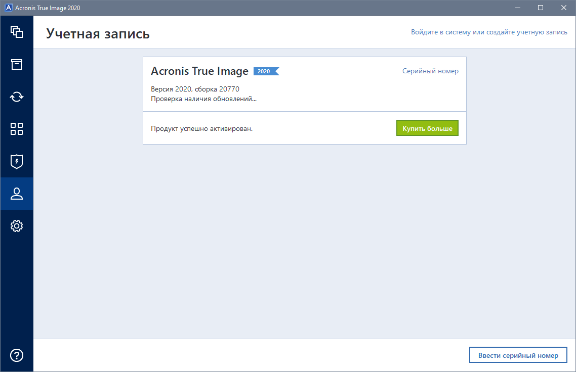
Task: Click the "Учетная запись" page heading
Action: point(98,34)
